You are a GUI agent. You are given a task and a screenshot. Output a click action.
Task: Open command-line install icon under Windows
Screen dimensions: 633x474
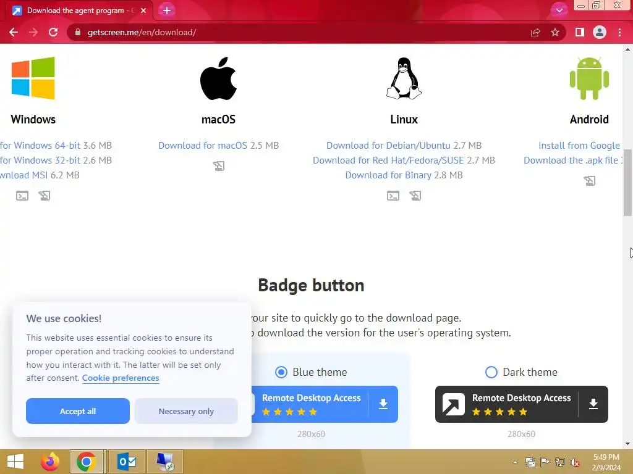(x=22, y=196)
